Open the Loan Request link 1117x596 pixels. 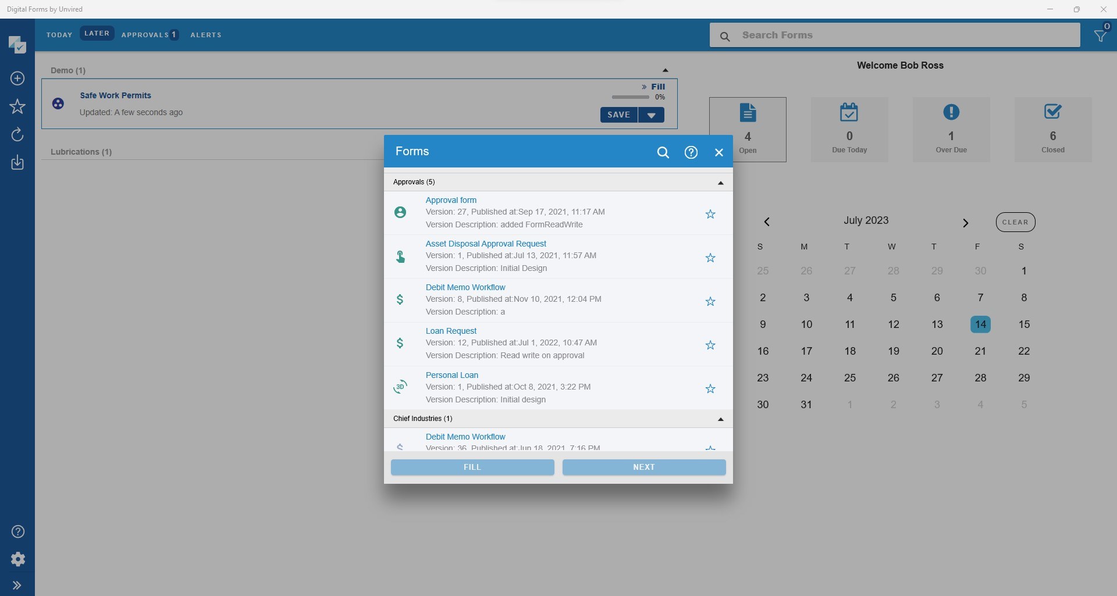[451, 331]
